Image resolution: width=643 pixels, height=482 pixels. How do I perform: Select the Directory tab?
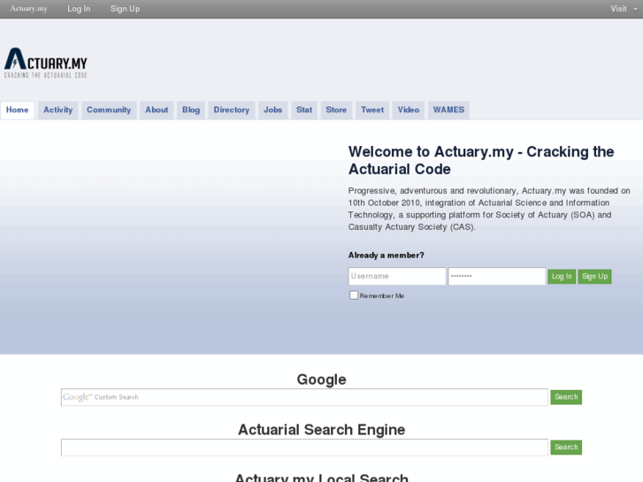[x=232, y=110]
